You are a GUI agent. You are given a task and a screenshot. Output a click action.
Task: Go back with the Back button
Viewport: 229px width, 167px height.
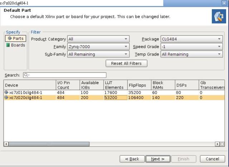132,159
